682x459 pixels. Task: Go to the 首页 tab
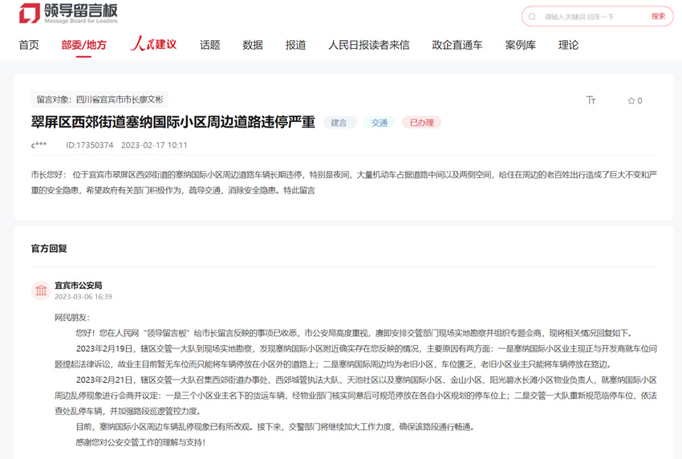coord(29,45)
